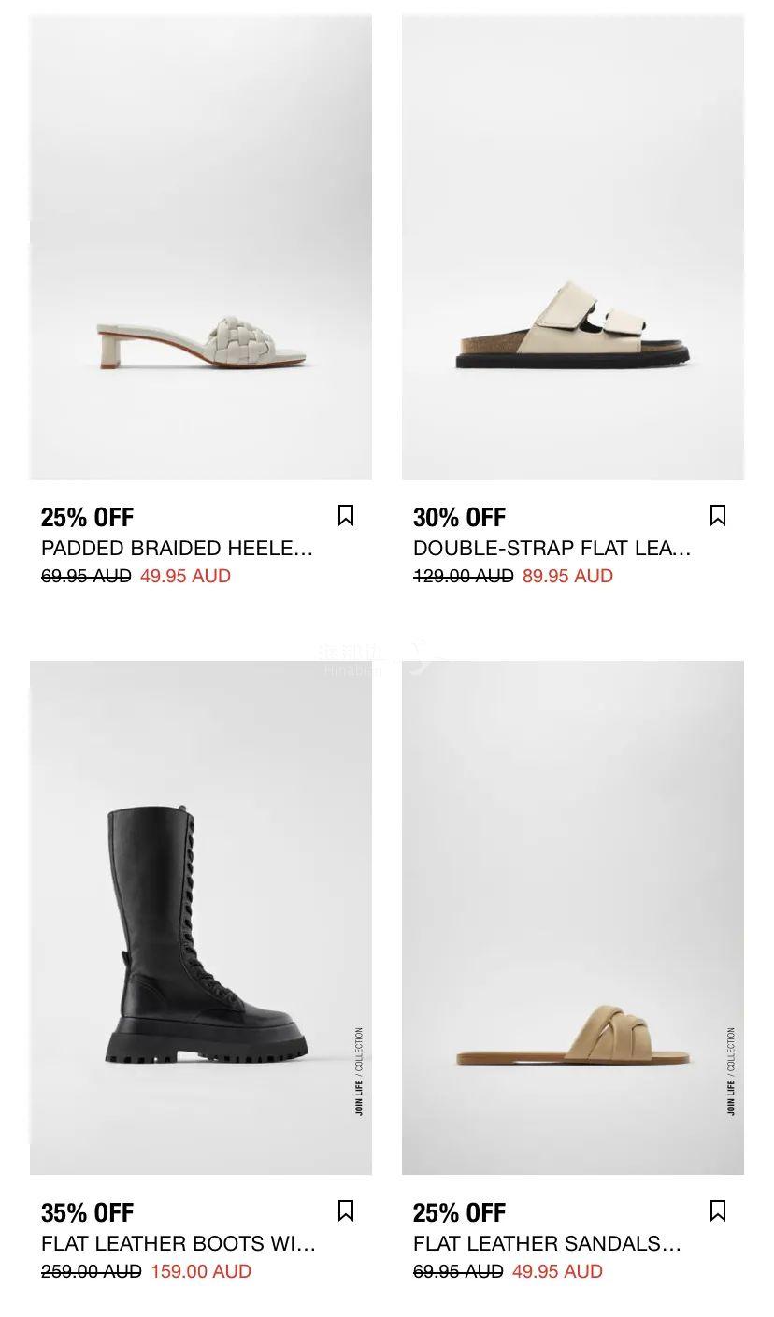Select the 30% OFF discount label
Viewport: 774px width, 1317px height.
(x=460, y=518)
